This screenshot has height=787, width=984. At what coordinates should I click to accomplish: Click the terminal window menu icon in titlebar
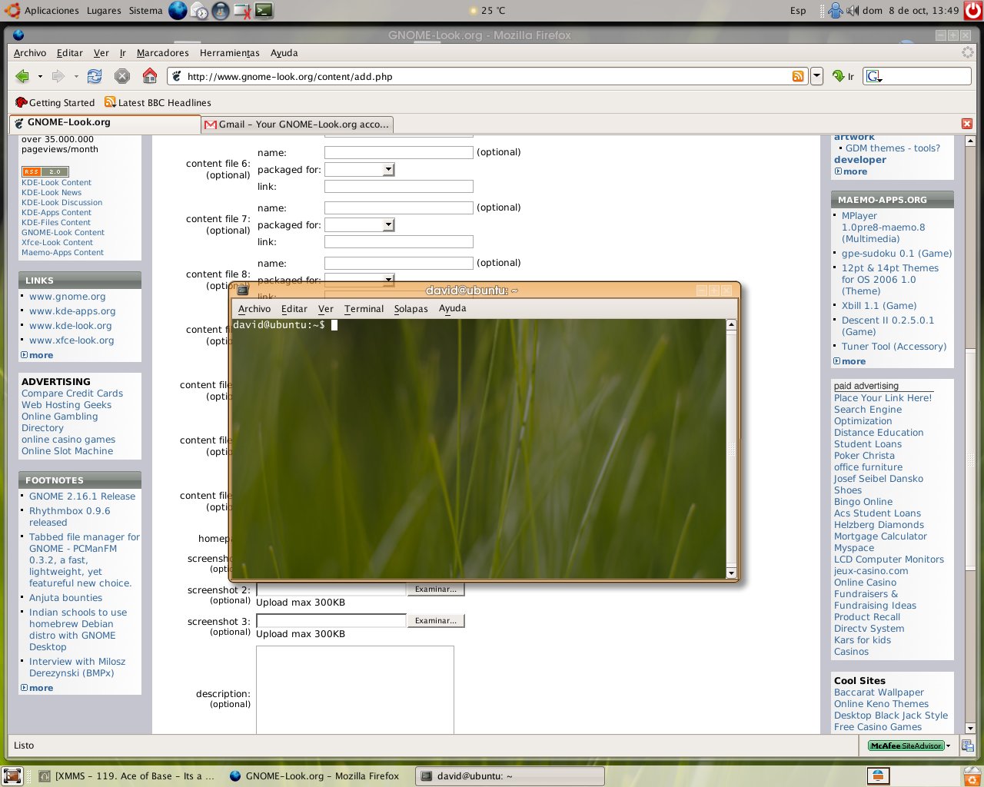[x=243, y=291]
